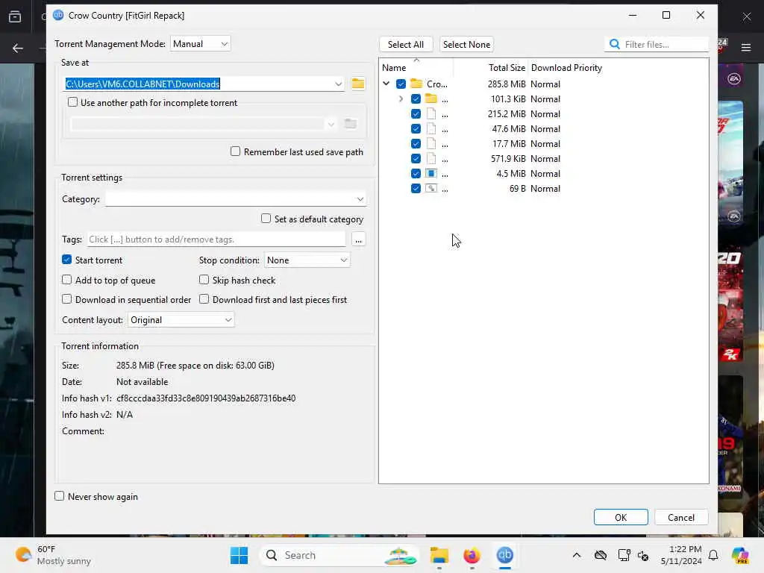Click the Windows taskbar Search box
This screenshot has width=764, height=573.
(339, 555)
